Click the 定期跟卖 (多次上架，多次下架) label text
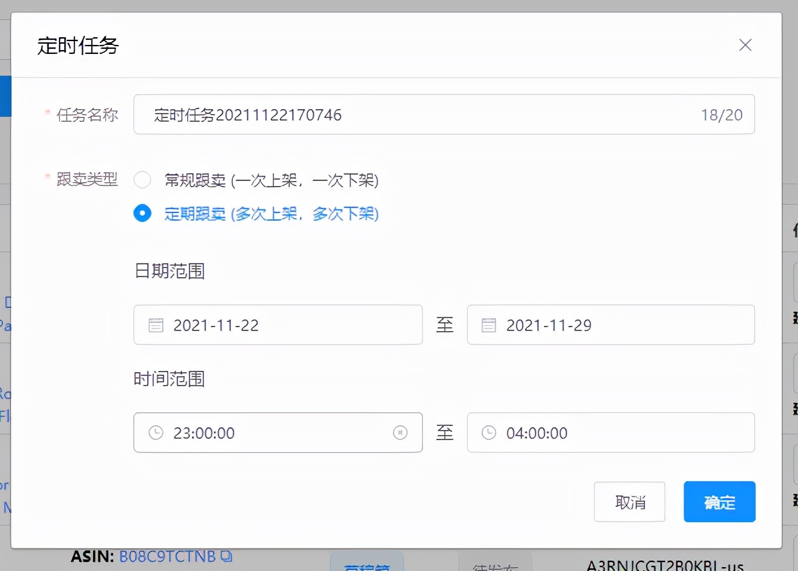798x571 pixels. [271, 214]
